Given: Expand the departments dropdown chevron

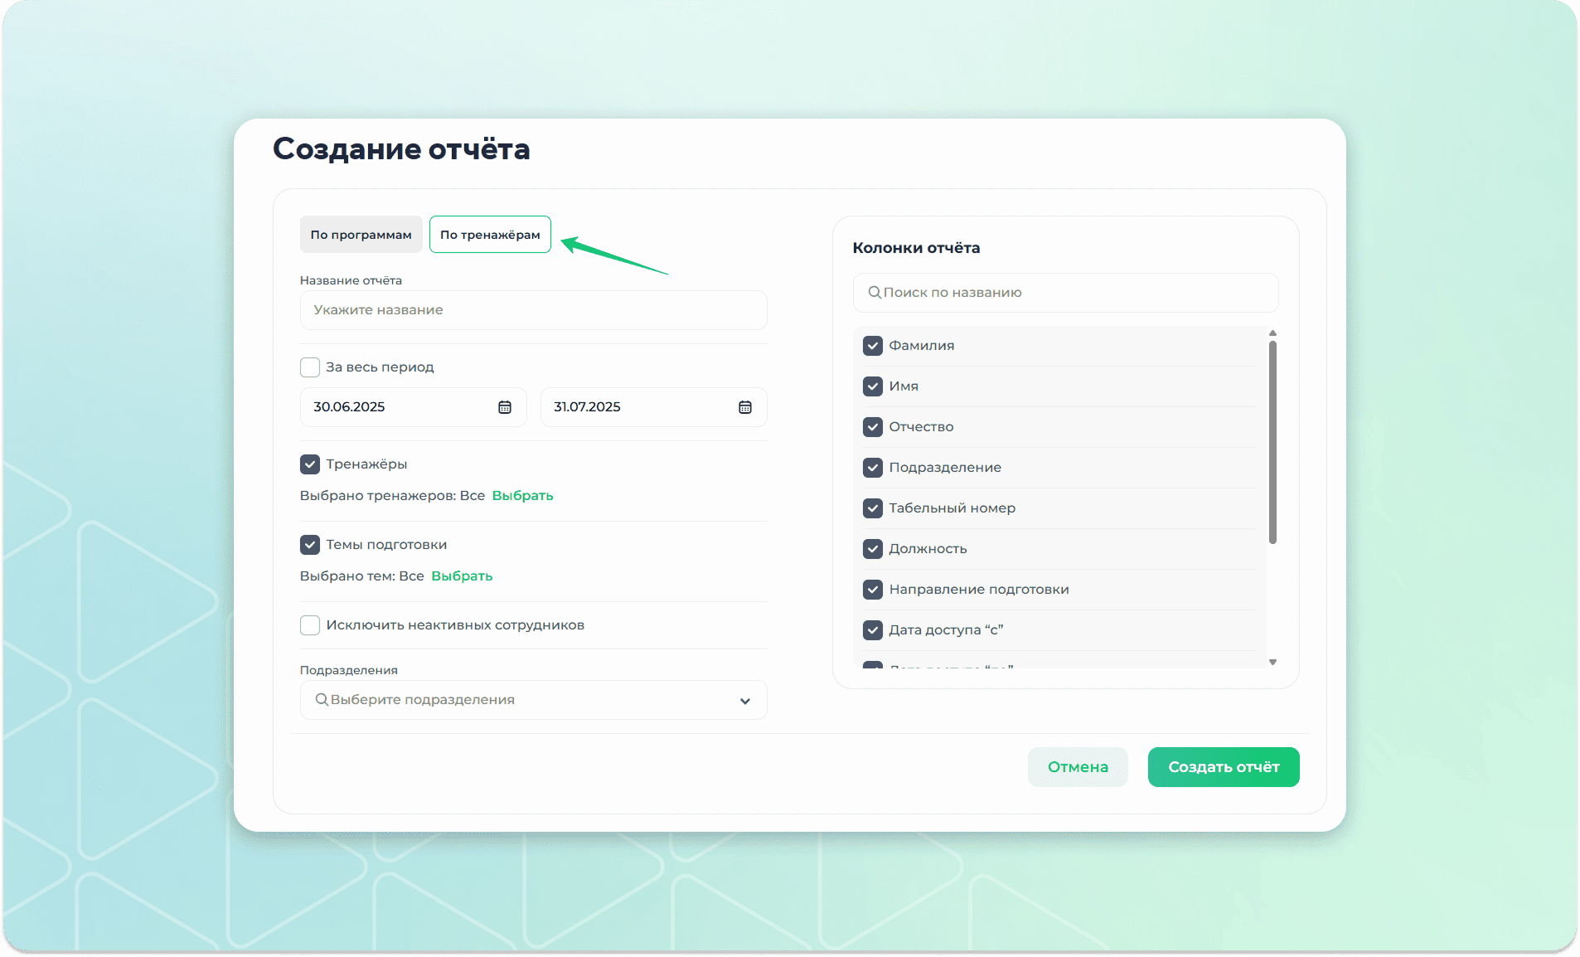Looking at the screenshot, I should click(744, 701).
